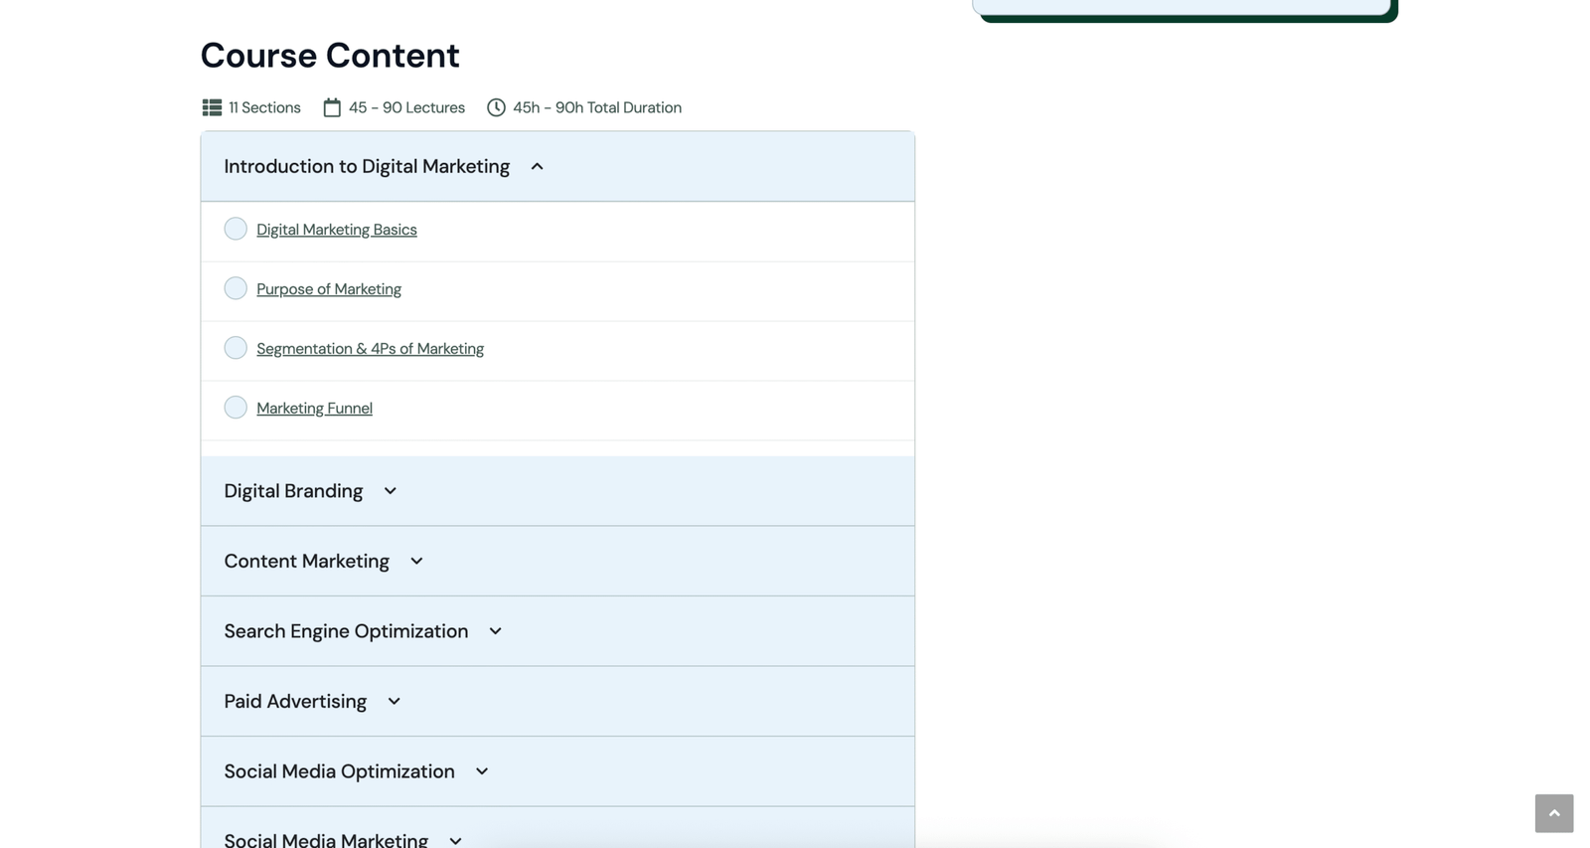Screen dimensions: 1590x848
Task: Click the total duration clock icon
Action: pos(496,107)
